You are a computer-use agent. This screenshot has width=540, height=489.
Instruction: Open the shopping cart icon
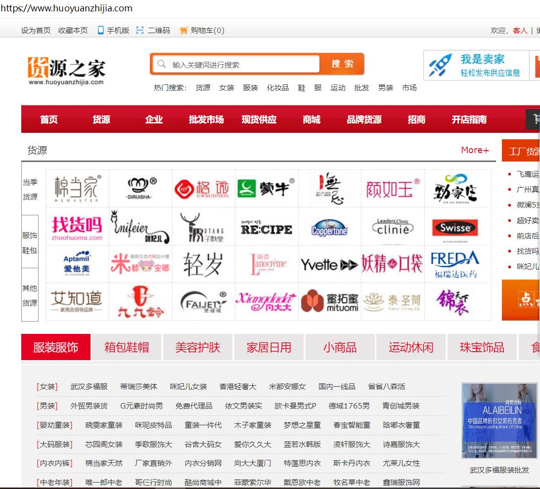[x=184, y=31]
